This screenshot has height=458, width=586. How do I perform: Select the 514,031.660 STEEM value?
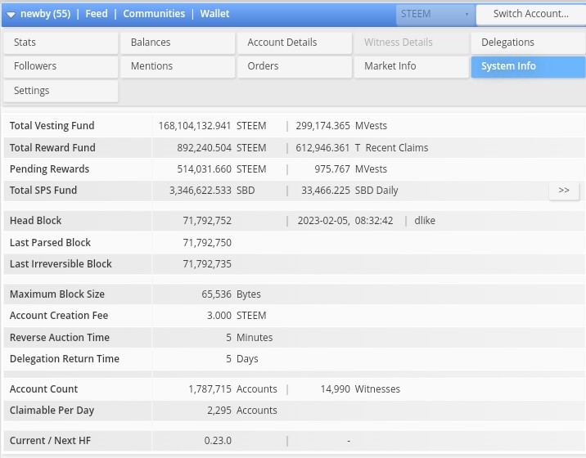[x=222, y=169]
